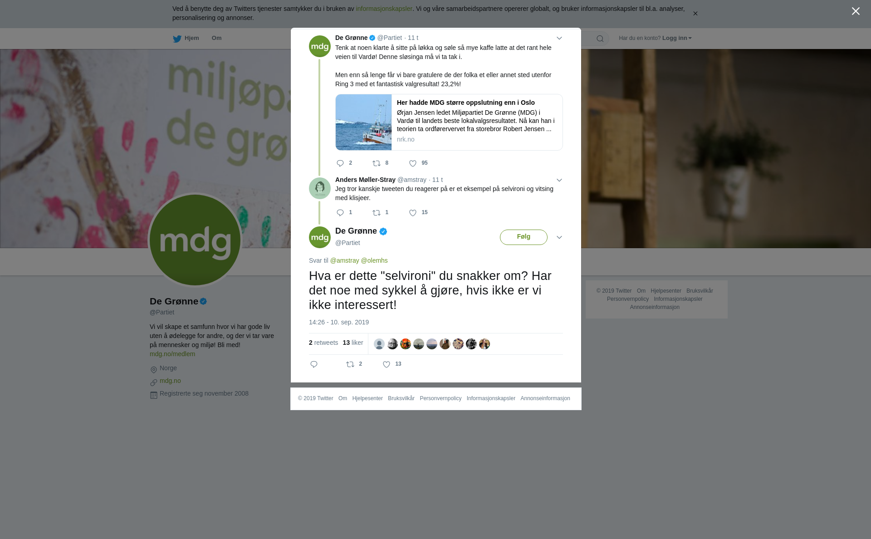Image resolution: width=871 pixels, height=539 pixels.
Task: Open the mdg.no/medlem link in the bio
Action: (172, 354)
